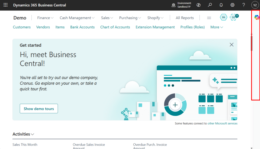Expand the Cash Management dropdown
Image resolution: width=260 pixels, height=149 pixels.
click(77, 18)
